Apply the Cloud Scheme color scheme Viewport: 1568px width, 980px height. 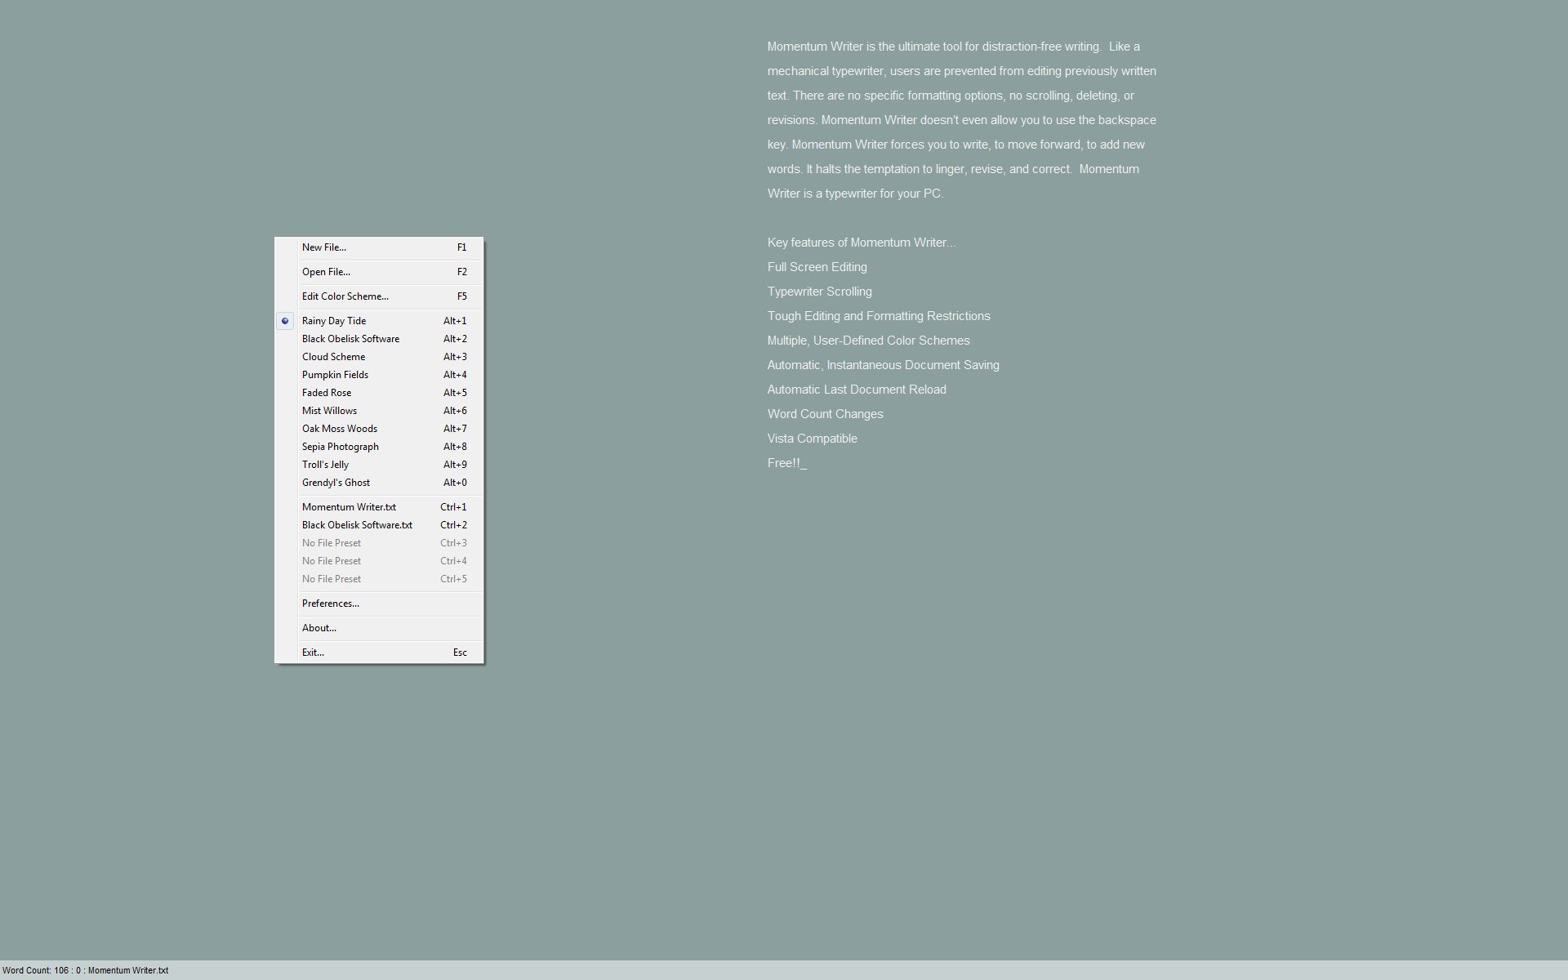(333, 357)
